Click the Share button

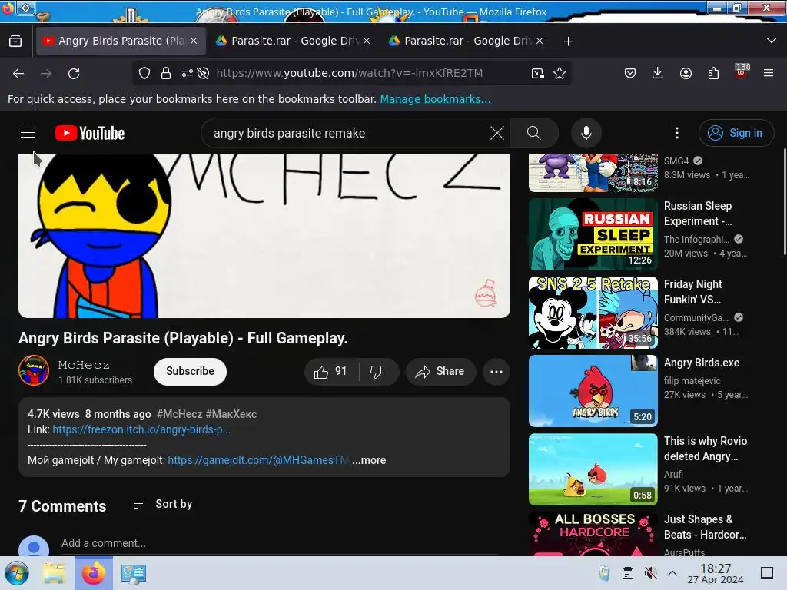pos(440,371)
